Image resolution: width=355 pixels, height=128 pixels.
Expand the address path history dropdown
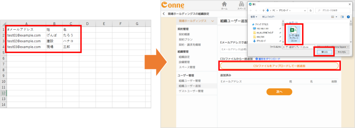pyautogui.click(x=305, y=10)
